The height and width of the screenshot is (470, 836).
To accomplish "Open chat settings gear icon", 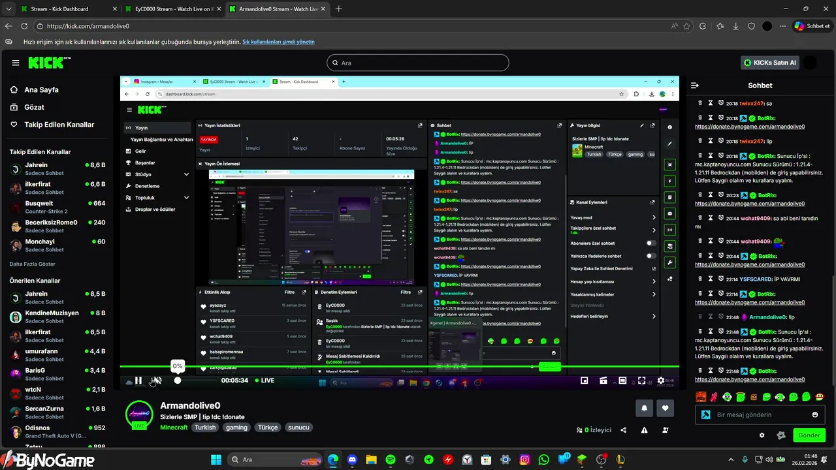I will (762, 435).
